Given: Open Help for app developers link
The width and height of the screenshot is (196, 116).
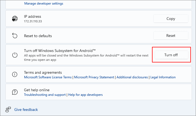Looking at the screenshot, I should 85,95.
